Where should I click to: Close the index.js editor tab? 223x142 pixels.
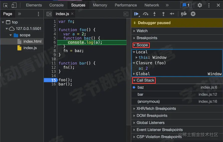pos(72,14)
